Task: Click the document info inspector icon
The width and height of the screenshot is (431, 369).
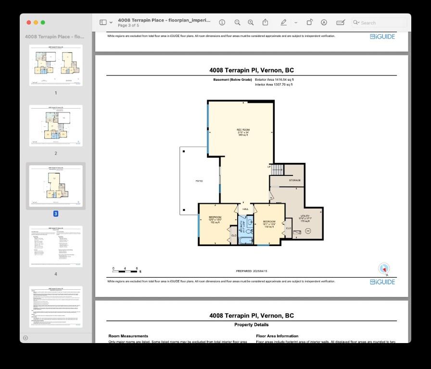Action: tap(222, 23)
